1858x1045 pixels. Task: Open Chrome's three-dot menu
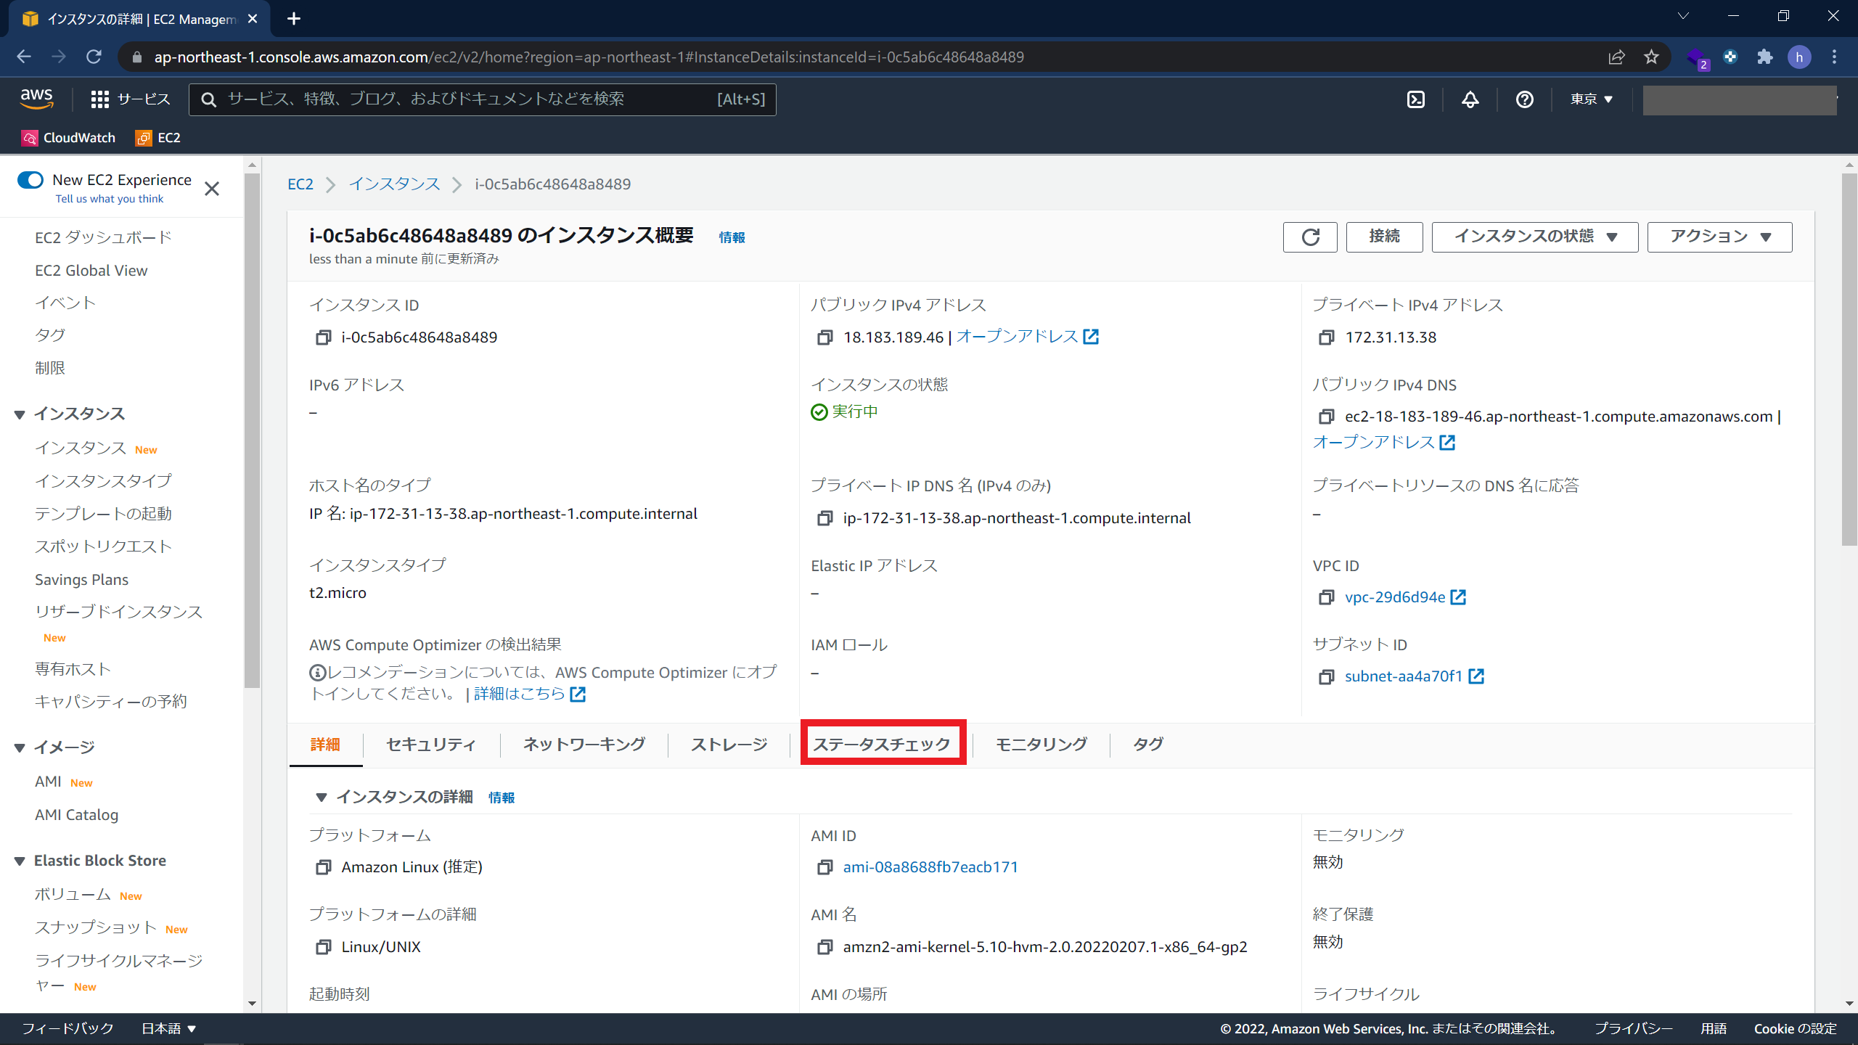(1834, 57)
